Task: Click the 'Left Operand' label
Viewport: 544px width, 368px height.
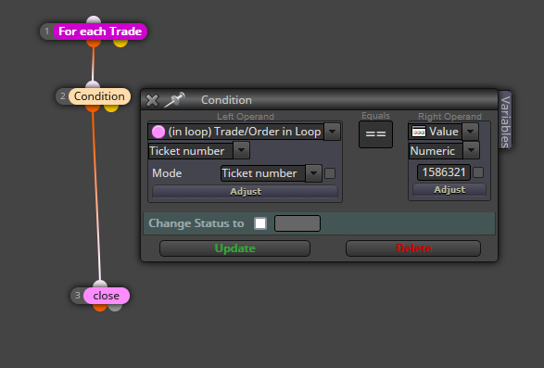Action: click(246, 116)
